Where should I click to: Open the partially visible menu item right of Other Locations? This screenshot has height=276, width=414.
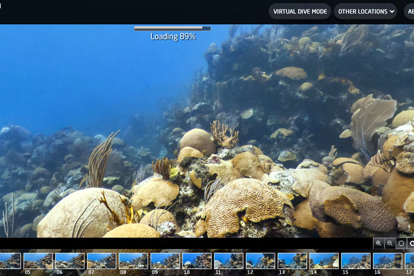tap(409, 11)
